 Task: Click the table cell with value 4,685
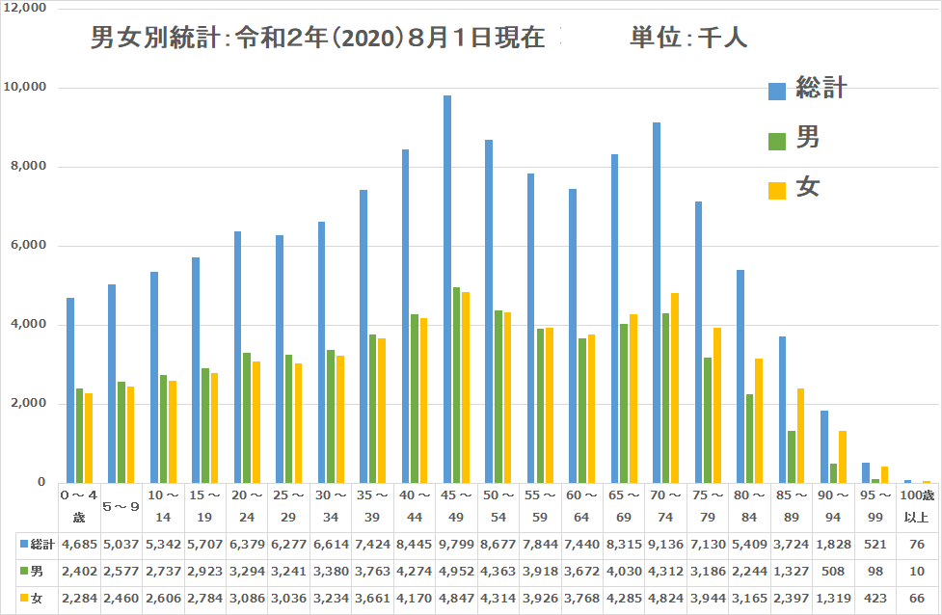[79, 544]
